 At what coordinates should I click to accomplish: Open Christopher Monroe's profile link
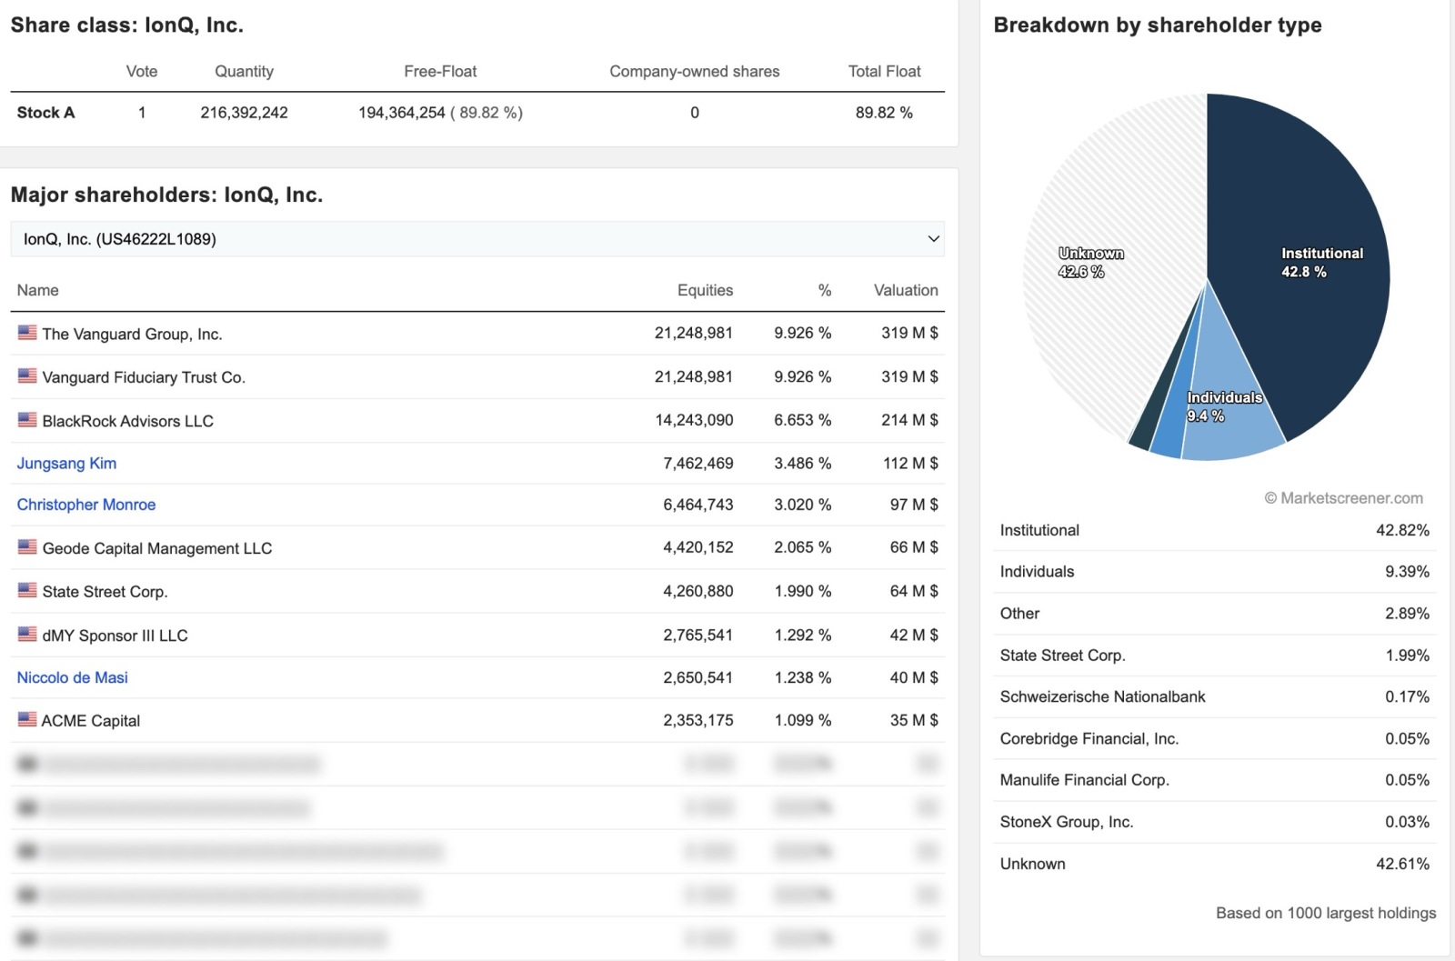[86, 505]
